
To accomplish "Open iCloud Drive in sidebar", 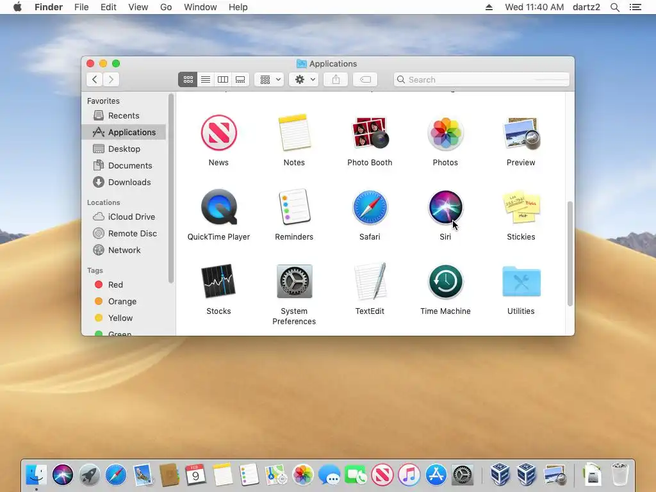I will (x=124, y=217).
